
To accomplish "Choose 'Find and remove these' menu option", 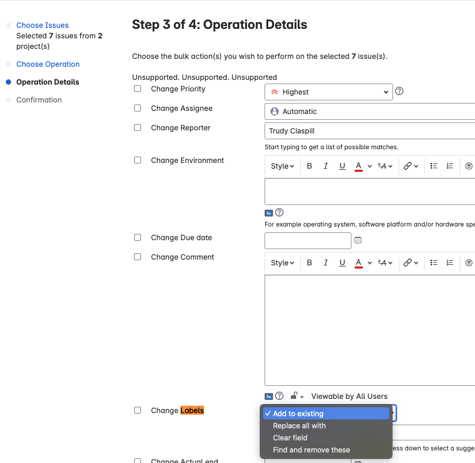I will point(311,450).
